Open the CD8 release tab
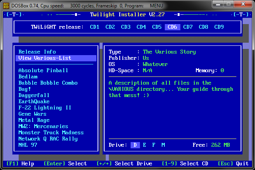Image resolution: width=255 pixels, height=170 pixels. coord(203,27)
